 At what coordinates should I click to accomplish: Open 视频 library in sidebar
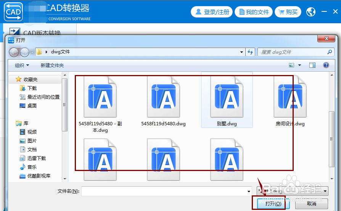pos(28,132)
